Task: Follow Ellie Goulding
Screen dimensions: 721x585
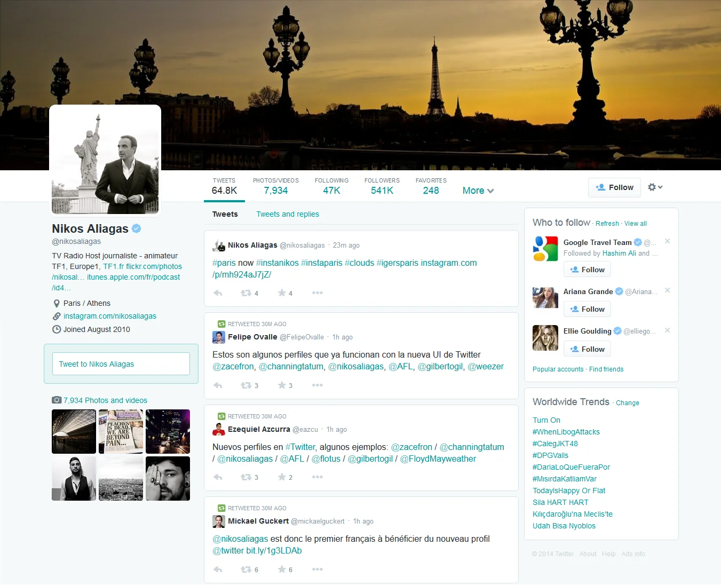Action: click(x=587, y=349)
